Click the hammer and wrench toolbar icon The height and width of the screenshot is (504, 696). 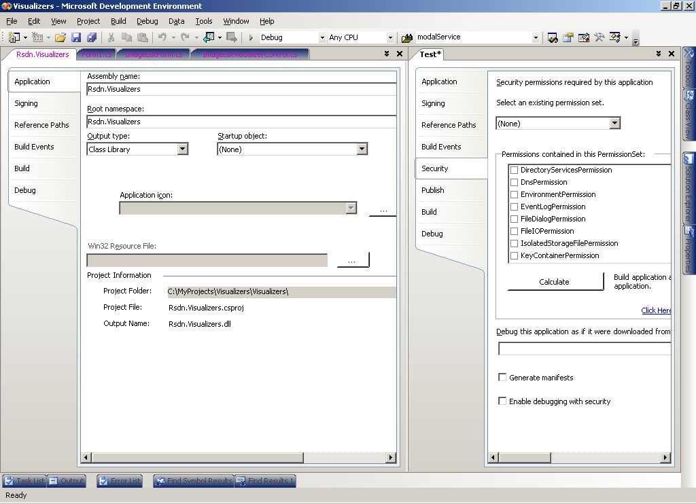599,37
